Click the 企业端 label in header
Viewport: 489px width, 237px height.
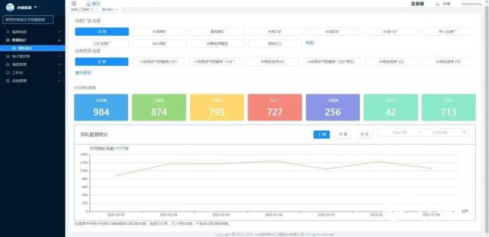(417, 4)
